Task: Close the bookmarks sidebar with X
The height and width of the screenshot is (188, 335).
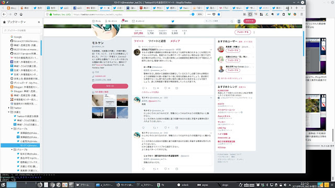Action: coord(39,22)
